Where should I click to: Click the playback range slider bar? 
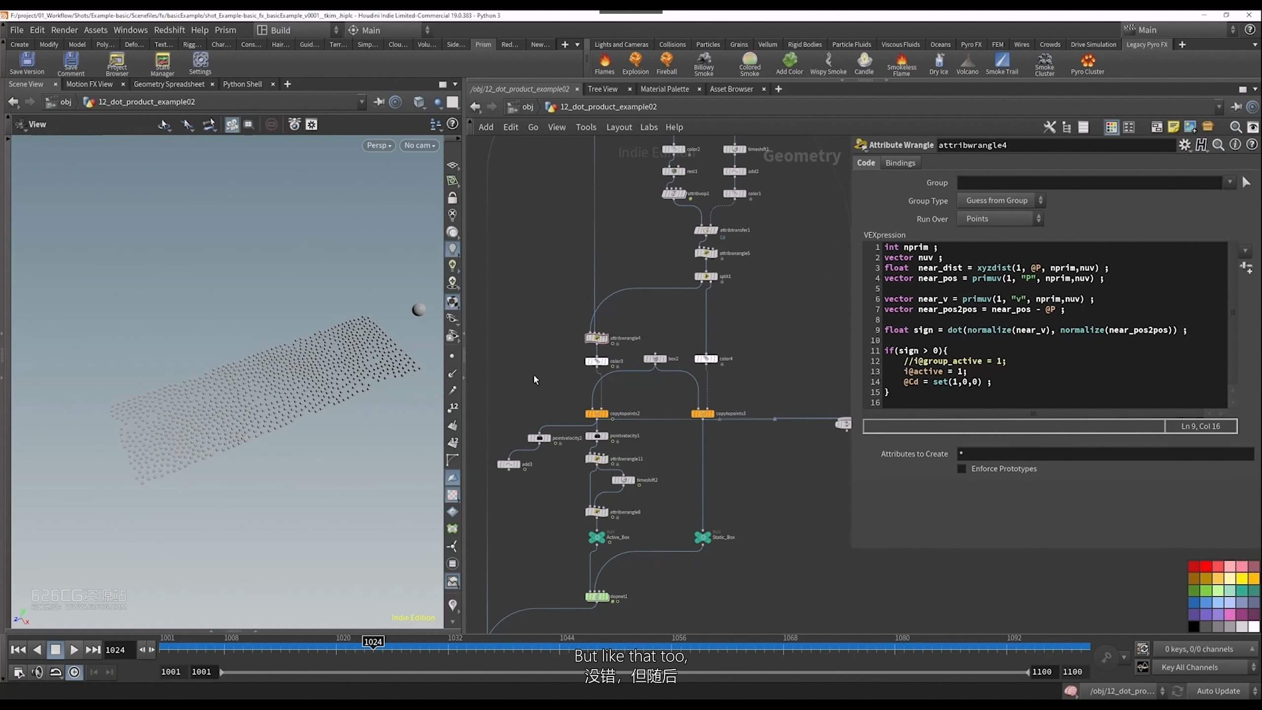(x=625, y=672)
